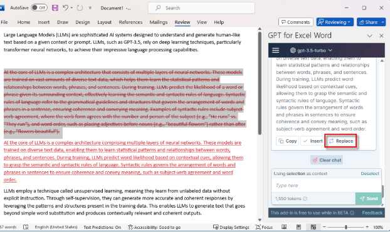Click the Undo arrow icon

click(x=65, y=8)
